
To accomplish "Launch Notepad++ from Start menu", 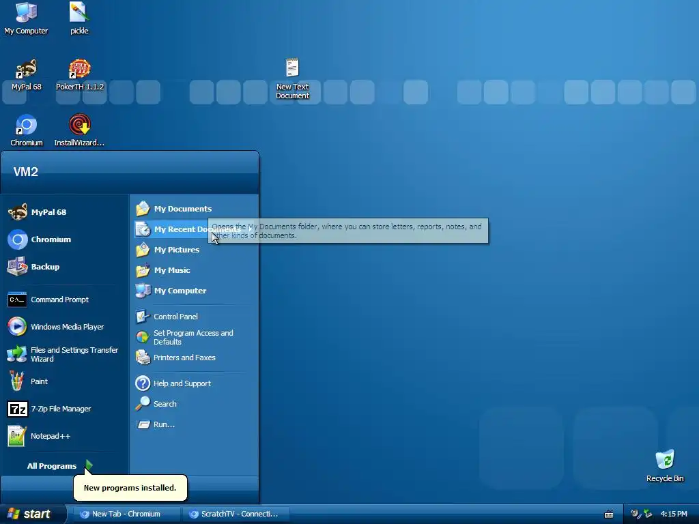I will coord(65,436).
